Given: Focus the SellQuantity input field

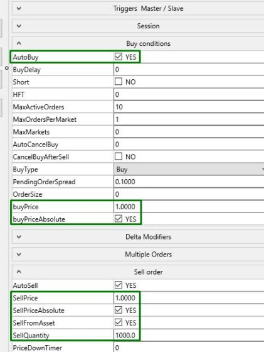Looking at the screenshot, I should tap(189, 335).
